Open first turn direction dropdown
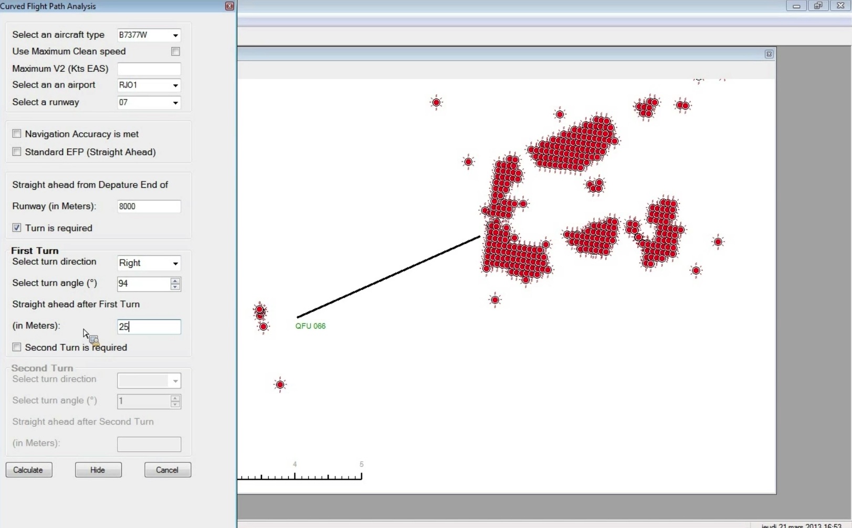This screenshot has height=528, width=852. coord(175,263)
